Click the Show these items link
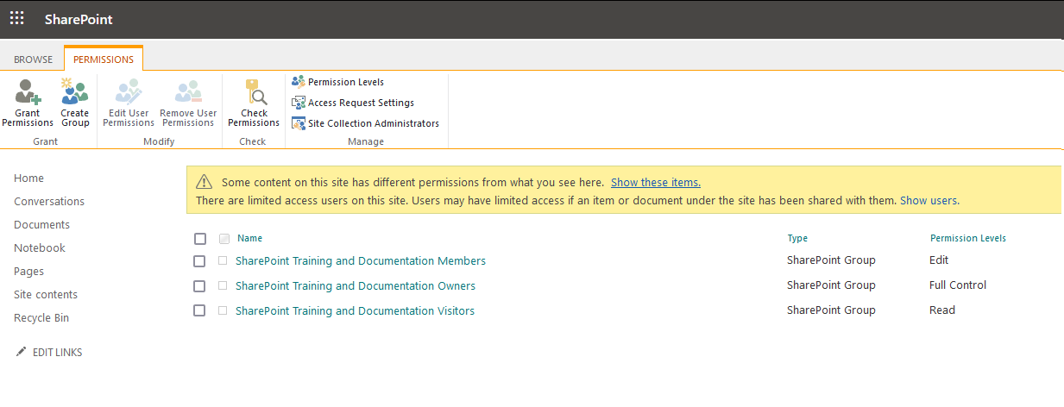1064x407 pixels. (x=656, y=183)
